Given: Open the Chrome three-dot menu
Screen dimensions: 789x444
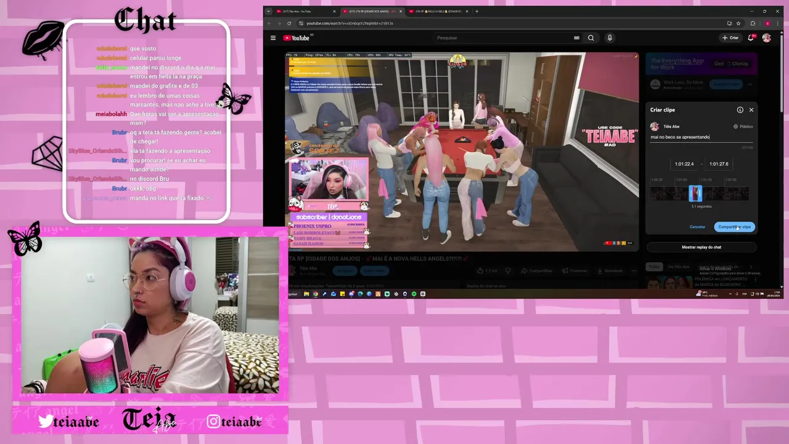Looking at the screenshot, I should pos(778,23).
